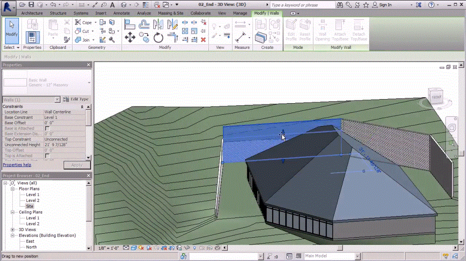Open the wall type selector dropdown
466x261 pixels.
click(x=89, y=83)
